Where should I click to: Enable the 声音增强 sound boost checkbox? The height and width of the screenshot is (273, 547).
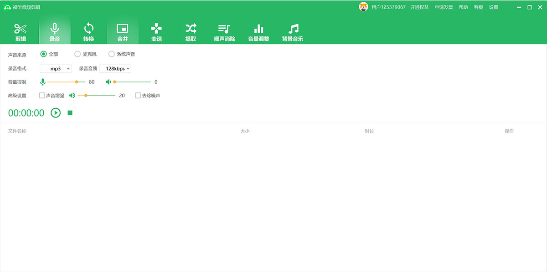[42, 96]
